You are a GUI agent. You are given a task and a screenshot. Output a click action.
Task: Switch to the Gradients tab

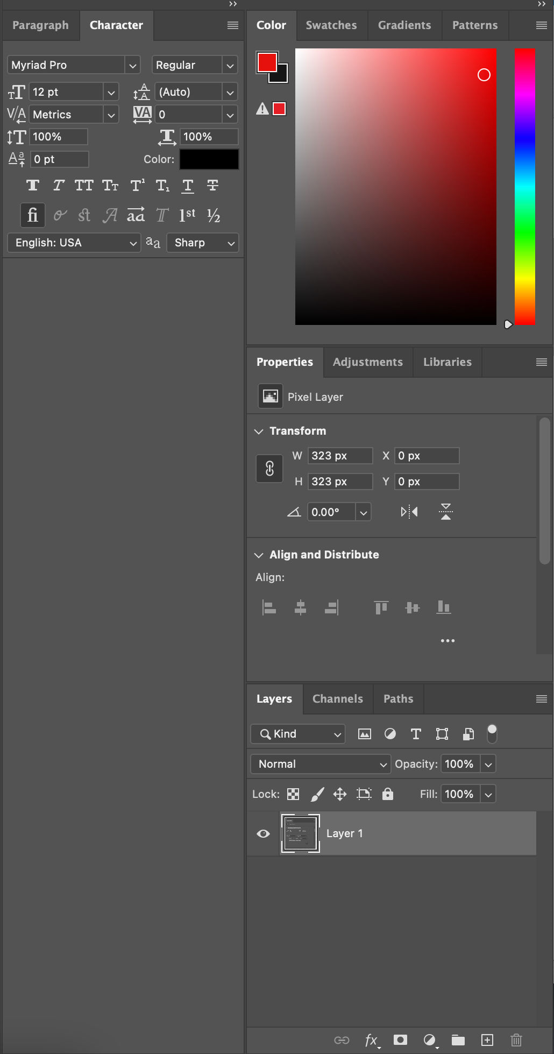click(x=404, y=25)
